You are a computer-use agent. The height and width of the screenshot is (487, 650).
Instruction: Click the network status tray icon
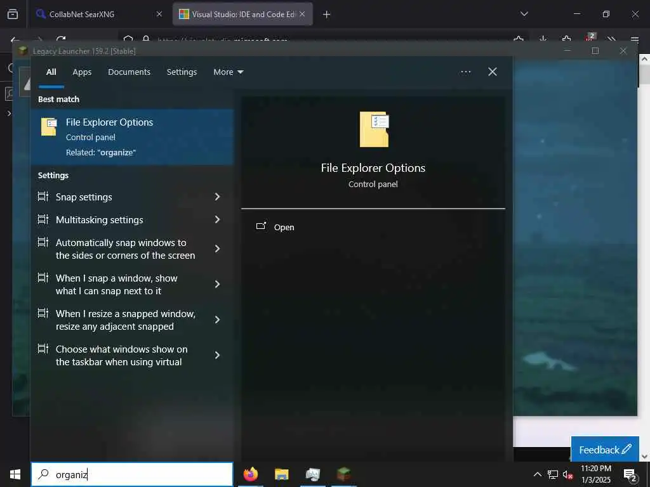(553, 474)
